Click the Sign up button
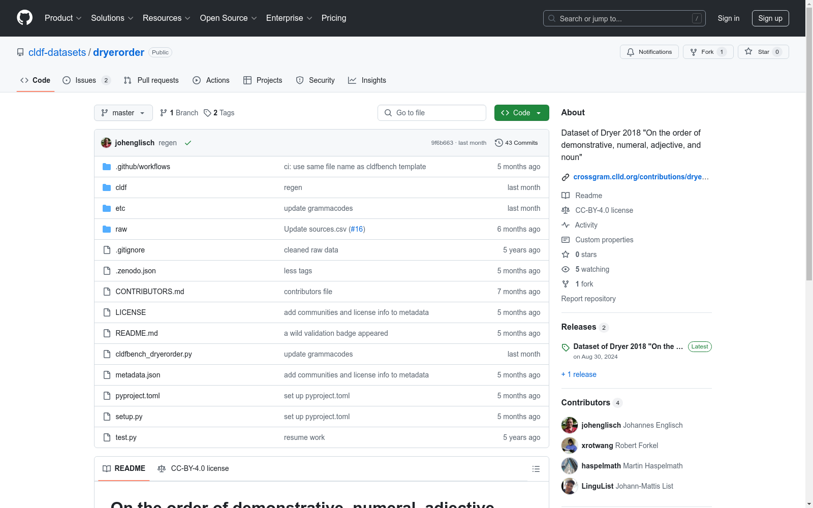Screen dimensions: 813x508 (770, 18)
